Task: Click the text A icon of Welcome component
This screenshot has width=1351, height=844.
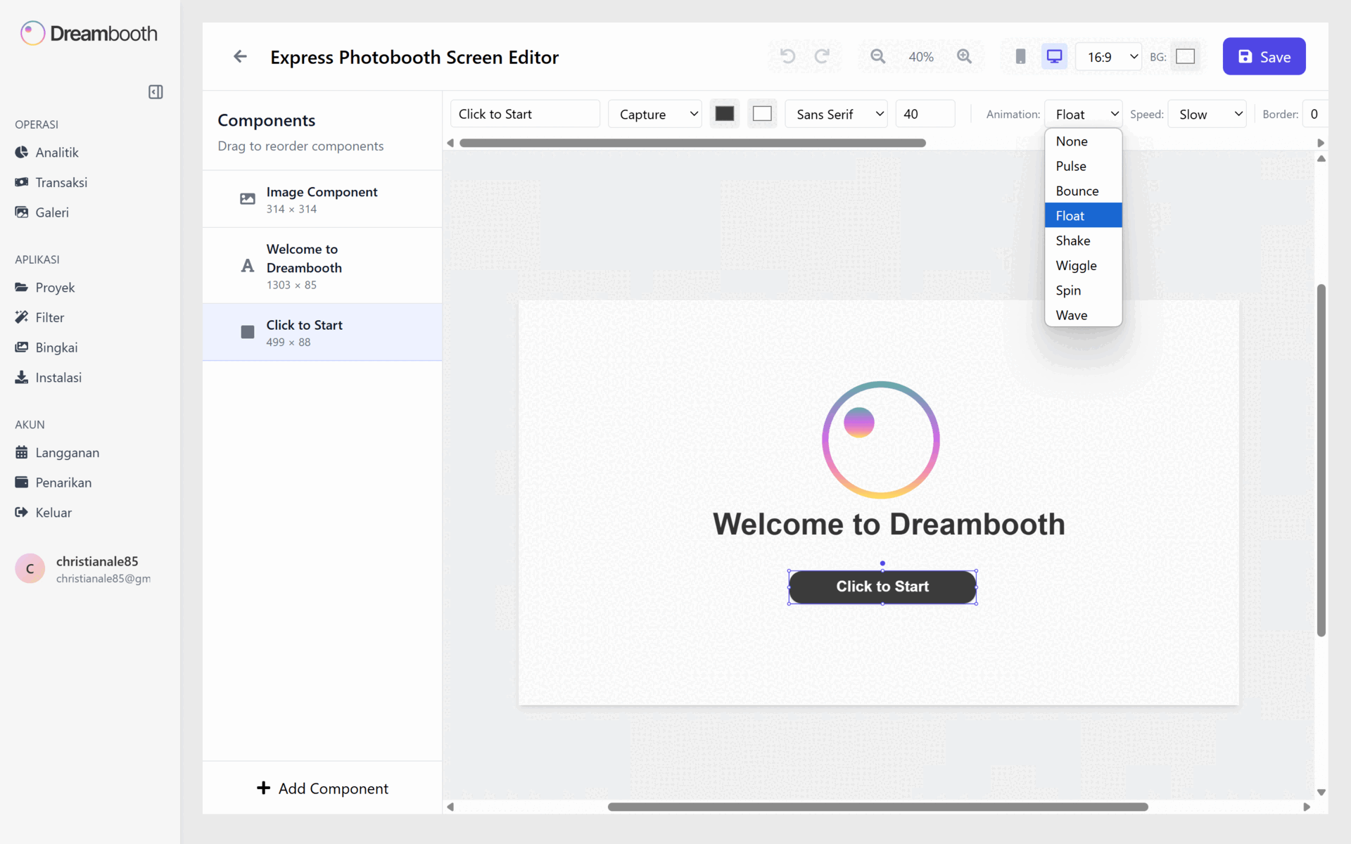Action: [248, 266]
